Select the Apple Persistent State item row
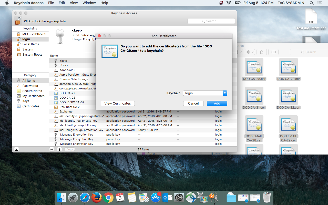The width and height of the screenshot is (328, 205). (x=72, y=75)
